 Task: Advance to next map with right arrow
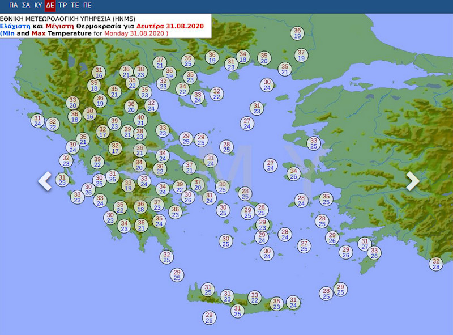pyautogui.click(x=413, y=181)
